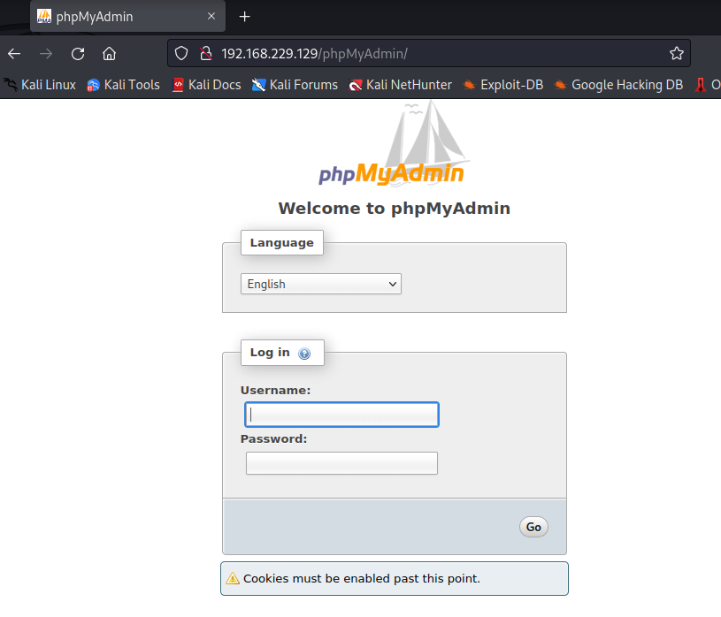Screen dimensions: 721x617
Task: Focus the Username input field
Action: [341, 415]
